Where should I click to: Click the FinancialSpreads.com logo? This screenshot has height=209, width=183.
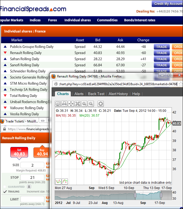33,9
